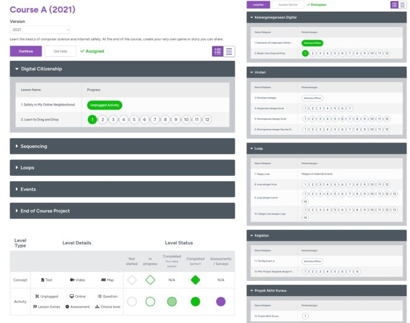Click the purple Continue button

pyautogui.click(x=26, y=52)
